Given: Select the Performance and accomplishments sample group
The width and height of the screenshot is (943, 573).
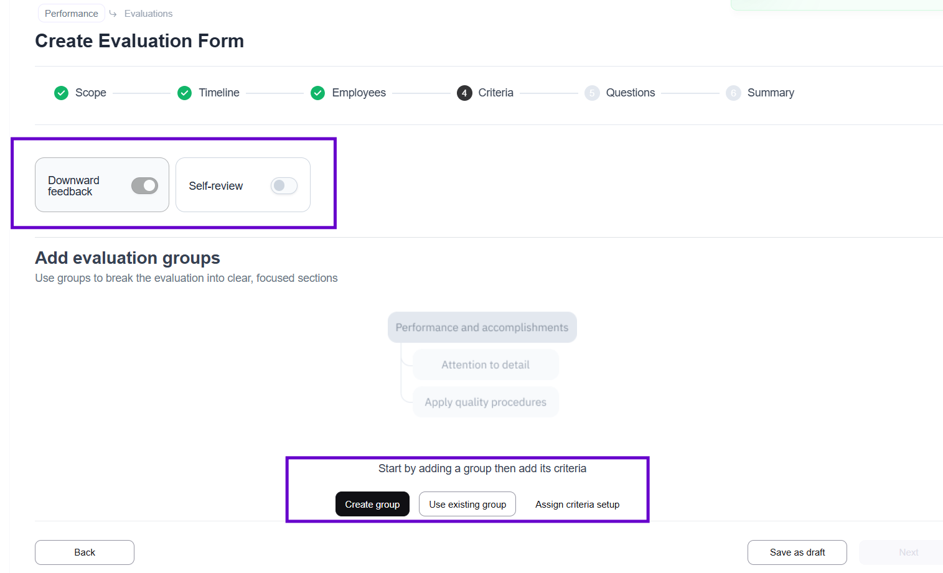Looking at the screenshot, I should tap(482, 327).
